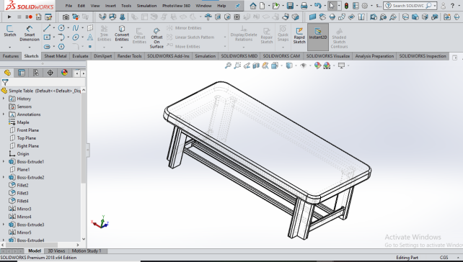Click the camera screenshot icon
The width and height of the screenshot is (463, 262).
click(66, 17)
